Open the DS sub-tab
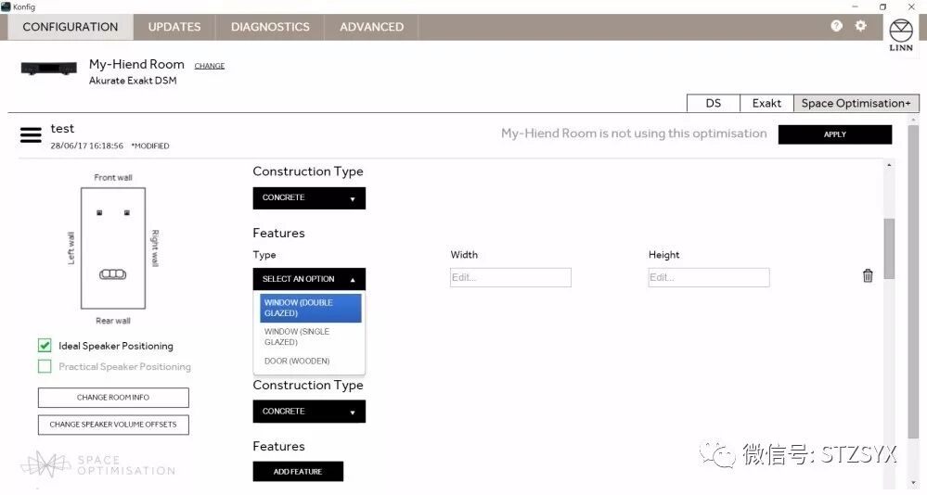The width and height of the screenshot is (927, 495). 714,104
